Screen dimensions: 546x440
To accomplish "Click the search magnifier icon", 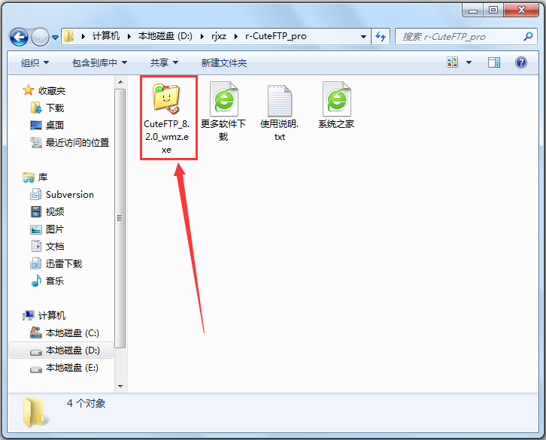I will [x=528, y=36].
